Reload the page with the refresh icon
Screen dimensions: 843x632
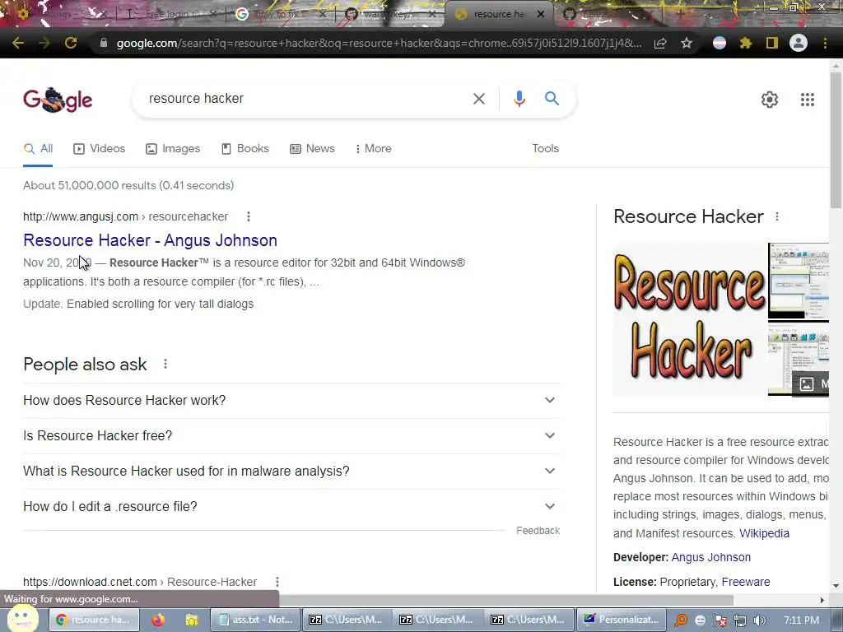[71, 43]
